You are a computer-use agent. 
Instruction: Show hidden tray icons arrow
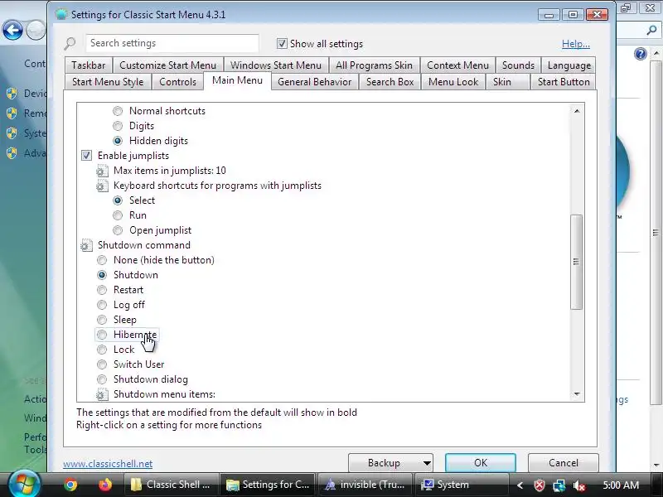[520, 485]
